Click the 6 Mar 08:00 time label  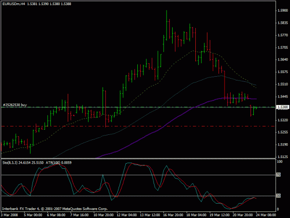56,215
